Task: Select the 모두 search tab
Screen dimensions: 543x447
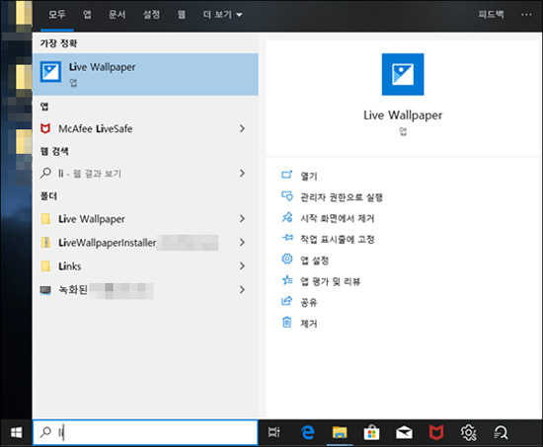Action: click(57, 15)
